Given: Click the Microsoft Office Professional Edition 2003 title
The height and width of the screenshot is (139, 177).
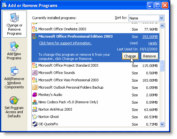Looking at the screenshot, I should pyautogui.click(x=75, y=36).
